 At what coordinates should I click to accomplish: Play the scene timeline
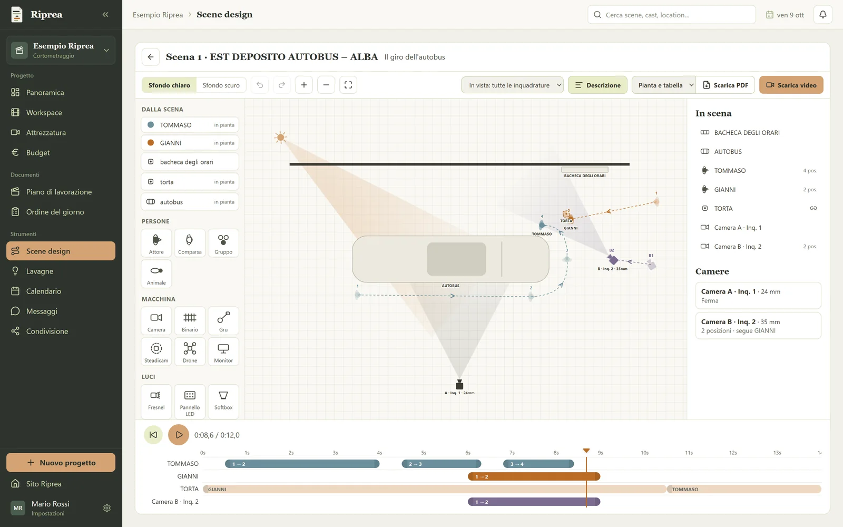pos(179,435)
